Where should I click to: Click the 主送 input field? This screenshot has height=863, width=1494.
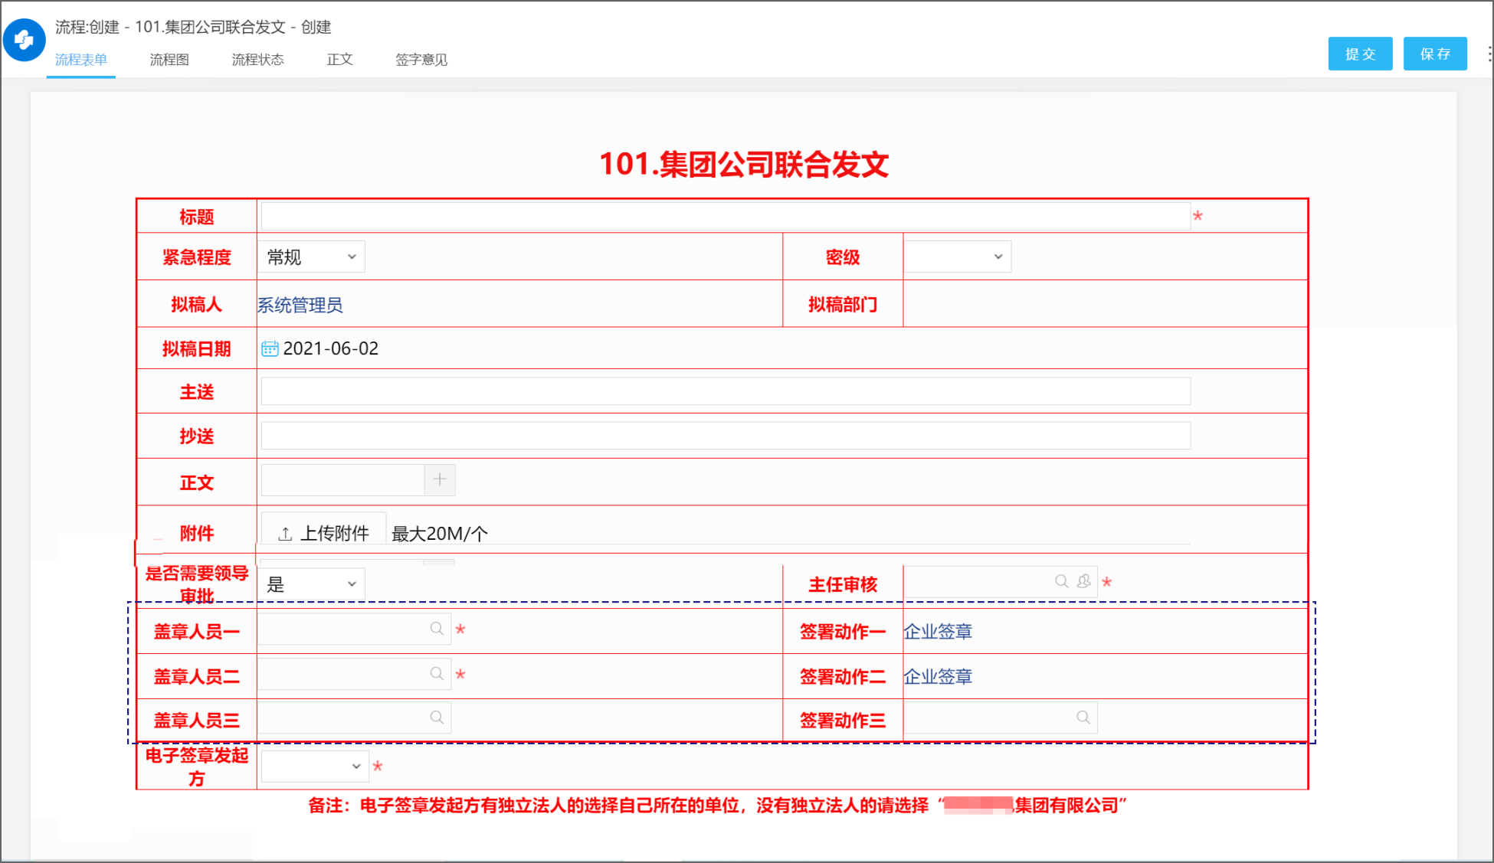pos(726,391)
